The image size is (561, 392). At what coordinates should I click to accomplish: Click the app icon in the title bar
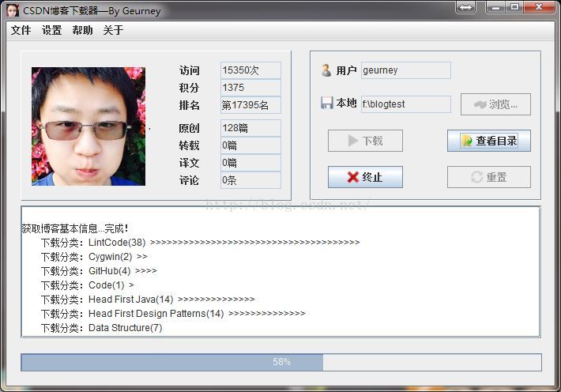click(13, 10)
